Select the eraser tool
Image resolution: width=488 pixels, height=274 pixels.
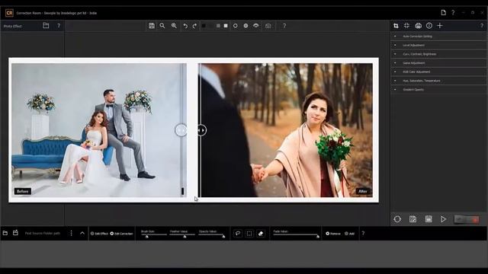click(x=261, y=234)
